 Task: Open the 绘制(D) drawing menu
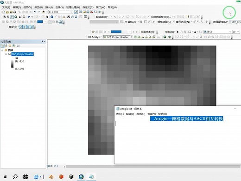coord(170,32)
